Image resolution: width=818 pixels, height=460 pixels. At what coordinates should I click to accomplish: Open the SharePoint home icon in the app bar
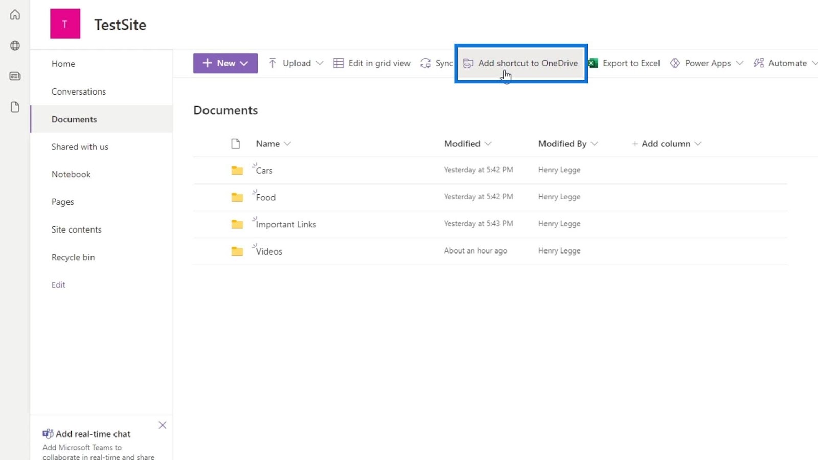pyautogui.click(x=15, y=15)
